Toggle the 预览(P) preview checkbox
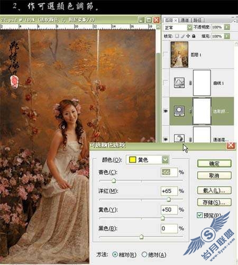This screenshot has height=265, width=238. [x=199, y=215]
